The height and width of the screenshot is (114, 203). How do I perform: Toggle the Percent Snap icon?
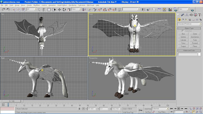[110, 9]
